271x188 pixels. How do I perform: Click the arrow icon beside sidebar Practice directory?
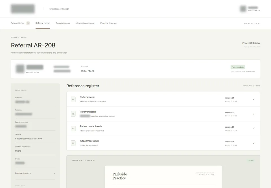coord(55,173)
